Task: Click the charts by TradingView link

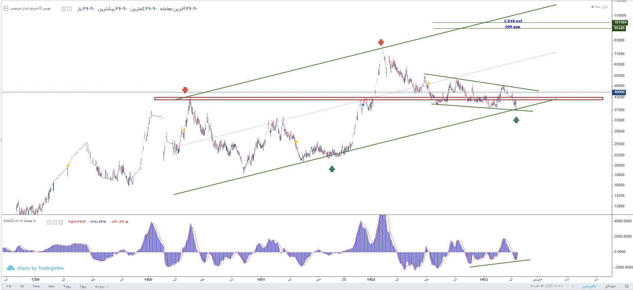Action: pyautogui.click(x=35, y=268)
